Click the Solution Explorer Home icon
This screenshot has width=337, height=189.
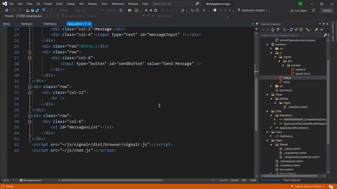(273, 29)
